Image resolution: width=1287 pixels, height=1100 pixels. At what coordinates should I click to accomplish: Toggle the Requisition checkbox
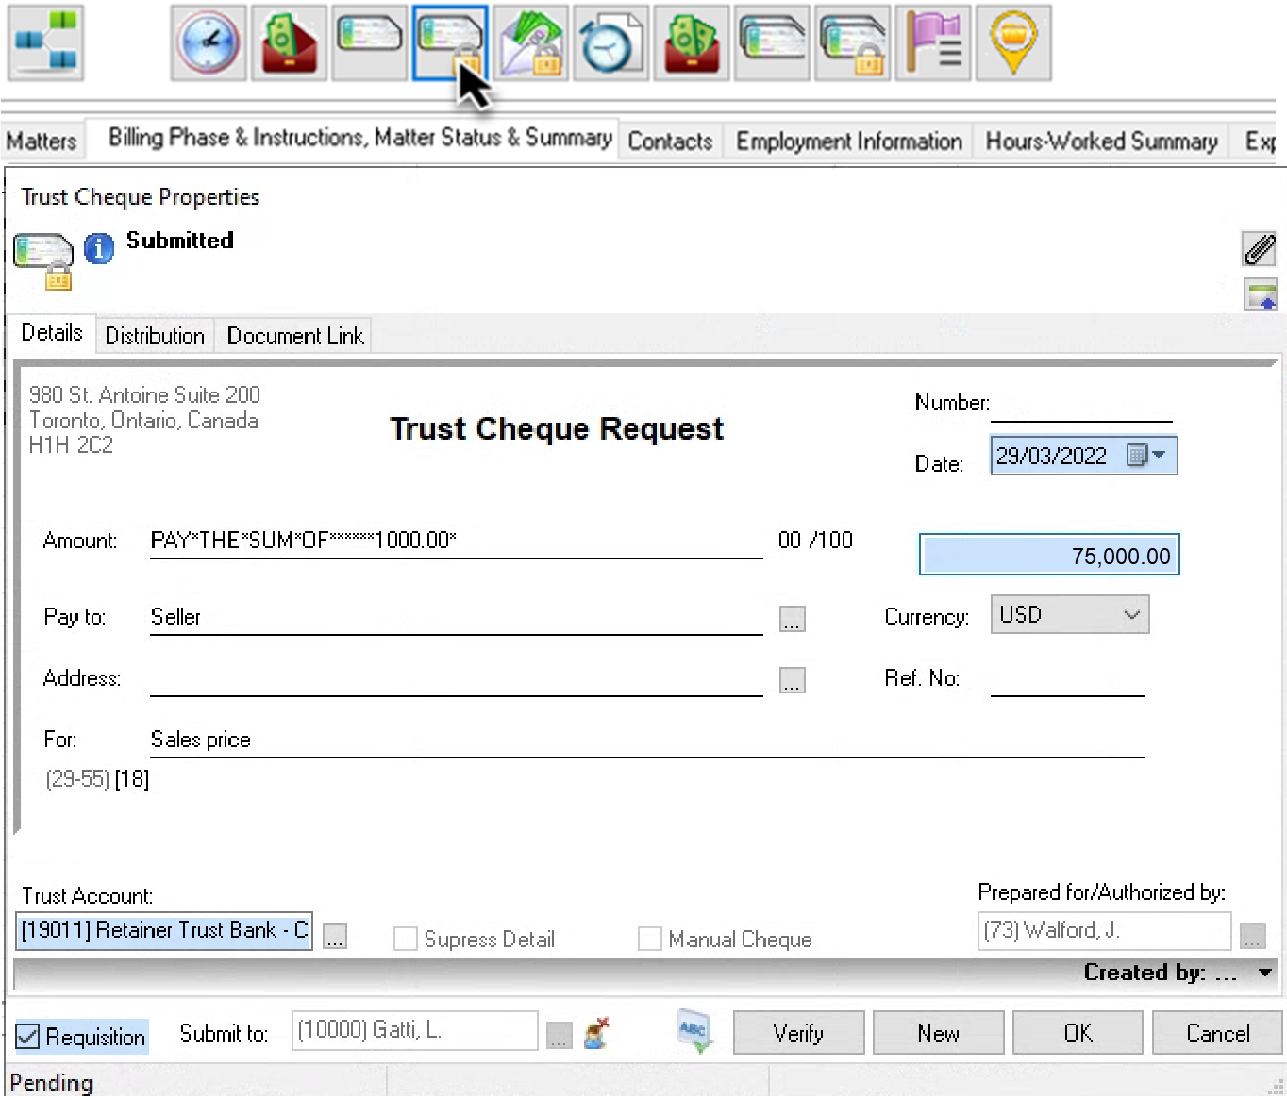pos(27,1037)
